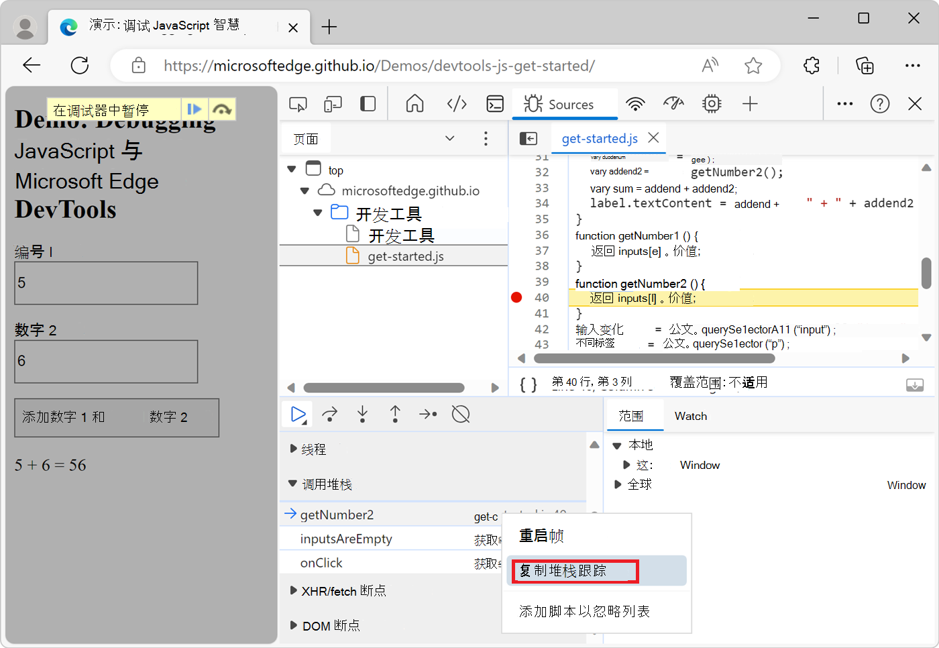Click the pretty print braces icon
Screen dimensions: 939x648
[529, 384]
